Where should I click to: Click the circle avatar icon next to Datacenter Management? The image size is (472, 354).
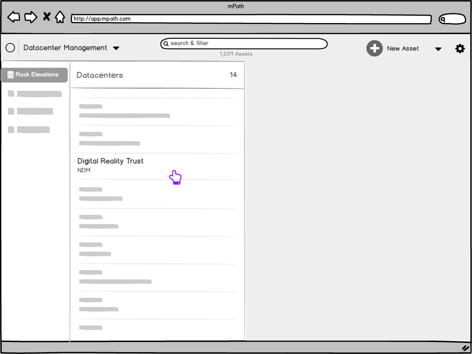coord(10,47)
